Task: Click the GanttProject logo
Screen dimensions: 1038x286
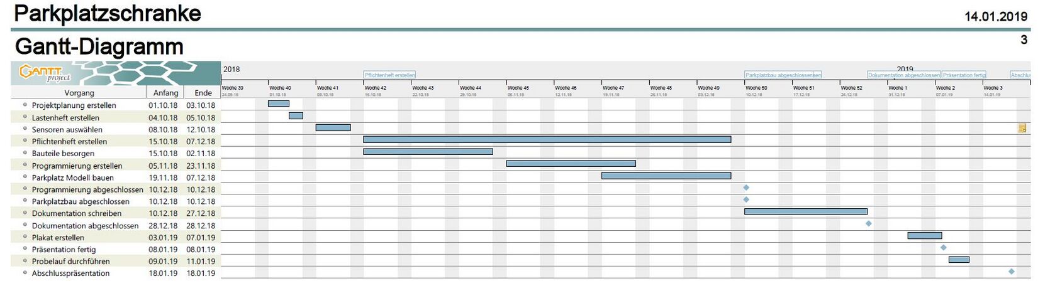Action: click(x=44, y=73)
